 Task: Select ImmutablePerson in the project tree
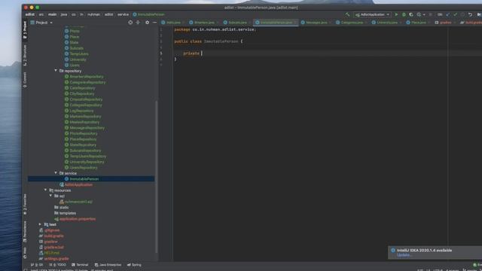click(x=91, y=179)
